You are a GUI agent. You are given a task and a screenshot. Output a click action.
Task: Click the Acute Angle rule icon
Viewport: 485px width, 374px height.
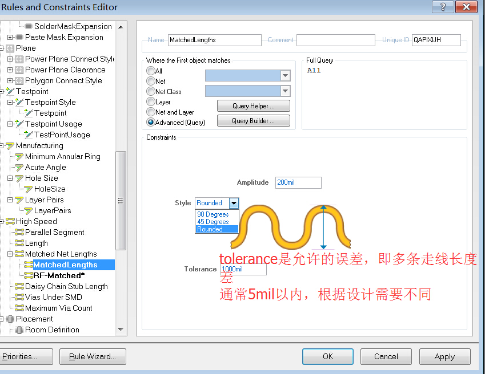tap(19, 168)
